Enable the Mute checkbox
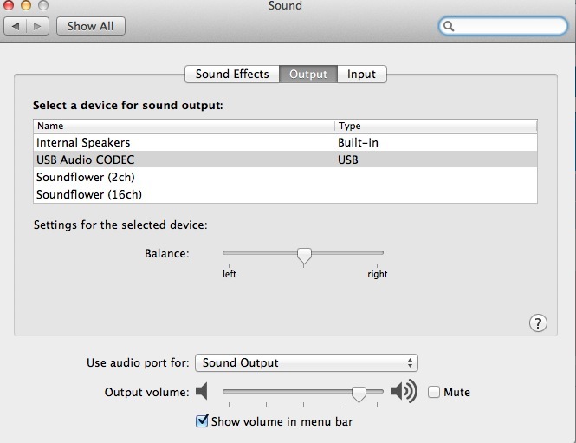The image size is (576, 443). click(x=434, y=392)
